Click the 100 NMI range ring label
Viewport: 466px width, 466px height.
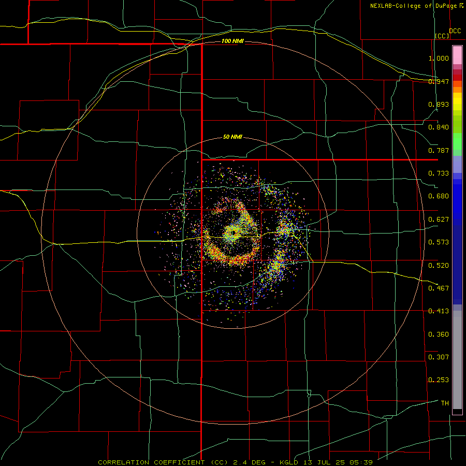(x=232, y=41)
